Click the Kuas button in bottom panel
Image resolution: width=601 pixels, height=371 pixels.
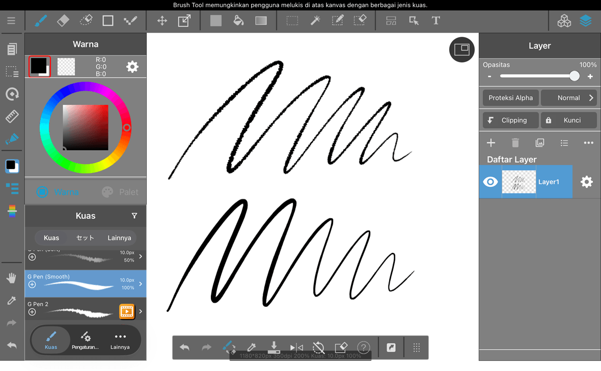(51, 340)
